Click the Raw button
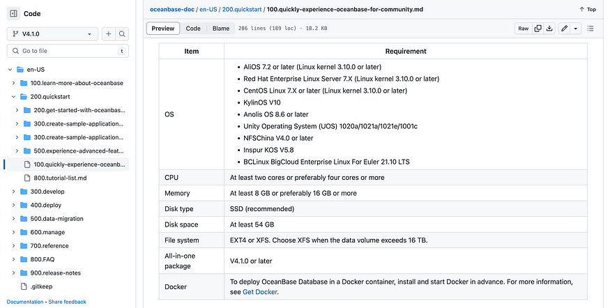610x308 pixels. pos(523,29)
